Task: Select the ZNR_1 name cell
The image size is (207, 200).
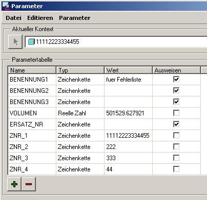Action: click(x=32, y=136)
